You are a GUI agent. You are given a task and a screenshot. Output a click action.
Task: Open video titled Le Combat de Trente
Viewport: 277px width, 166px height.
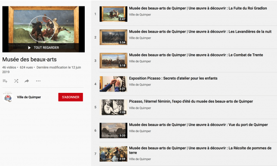pos(196,55)
